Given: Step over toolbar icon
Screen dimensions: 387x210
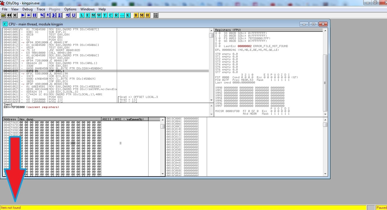Looking at the screenshot, I should (48, 15).
